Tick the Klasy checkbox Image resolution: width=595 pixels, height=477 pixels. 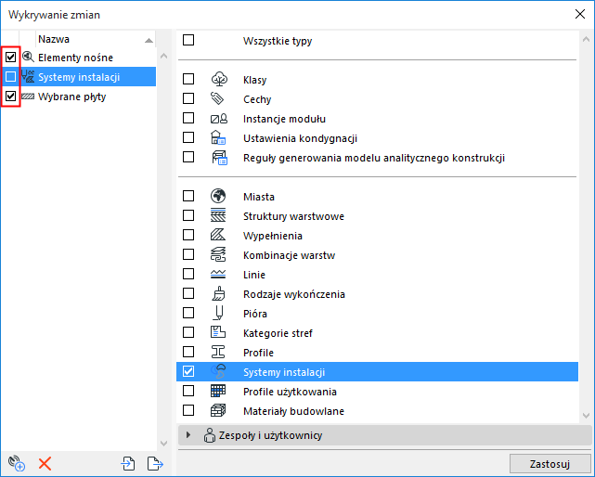pos(188,79)
